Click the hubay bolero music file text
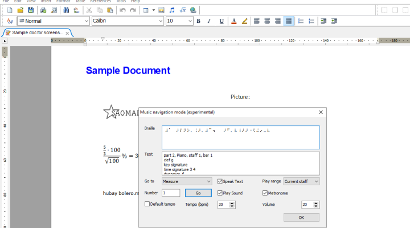Viewport: 410px width, 228px height. pyautogui.click(x=121, y=193)
